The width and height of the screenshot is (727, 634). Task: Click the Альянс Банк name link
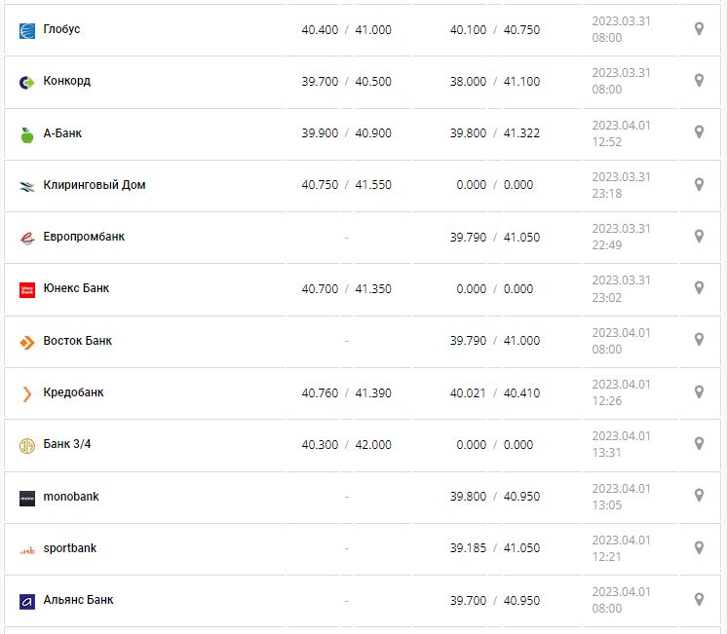click(x=78, y=600)
